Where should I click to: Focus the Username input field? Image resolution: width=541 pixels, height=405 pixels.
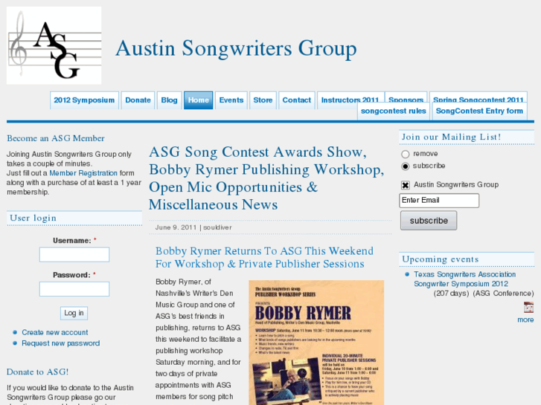tap(74, 255)
